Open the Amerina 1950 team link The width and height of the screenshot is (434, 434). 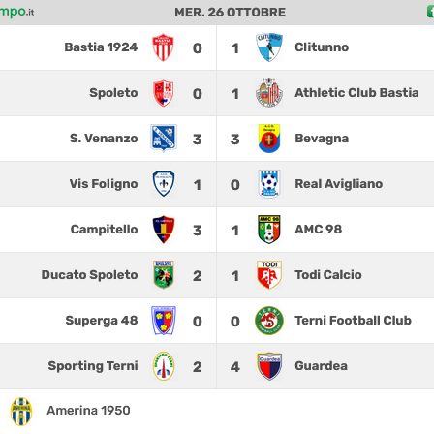pyautogui.click(x=88, y=411)
